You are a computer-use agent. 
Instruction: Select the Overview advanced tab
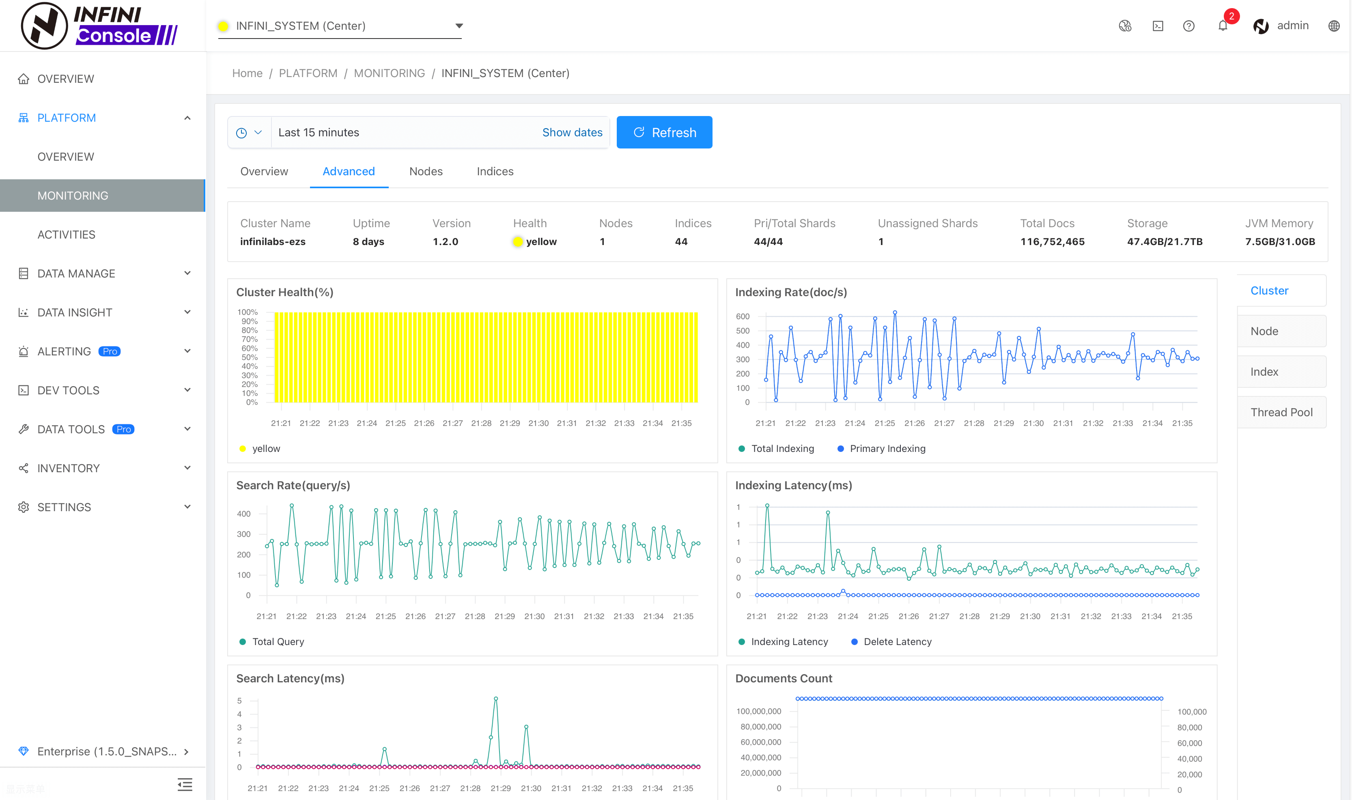coord(265,172)
